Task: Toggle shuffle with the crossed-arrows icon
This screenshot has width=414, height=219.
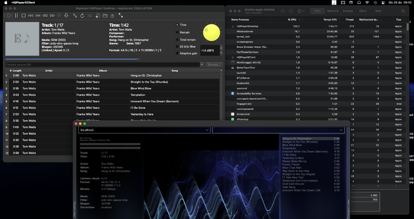Action: pyautogui.click(x=89, y=15)
